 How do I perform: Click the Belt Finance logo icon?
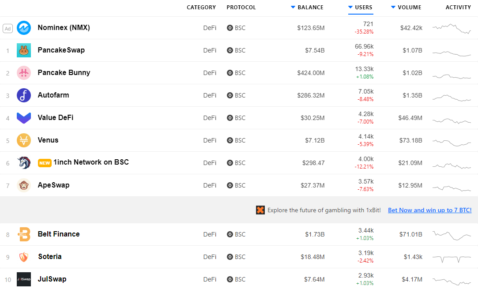tap(24, 234)
